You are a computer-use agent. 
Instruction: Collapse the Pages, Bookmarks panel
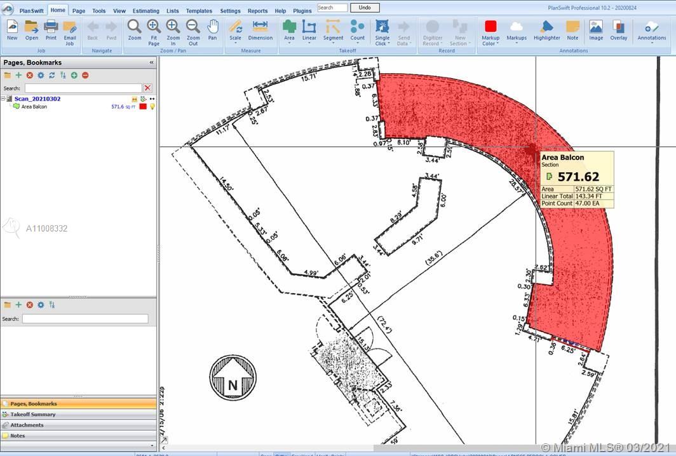[151, 62]
